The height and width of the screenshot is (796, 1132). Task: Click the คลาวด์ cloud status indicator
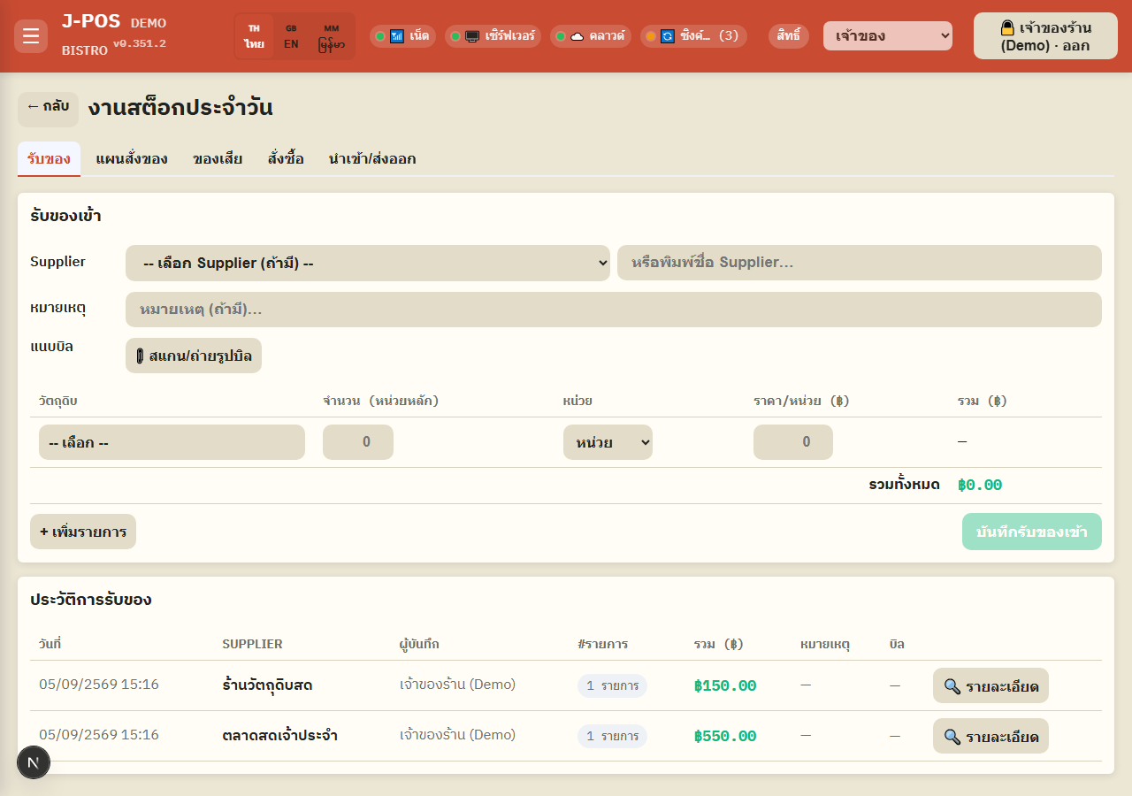pyautogui.click(x=591, y=36)
